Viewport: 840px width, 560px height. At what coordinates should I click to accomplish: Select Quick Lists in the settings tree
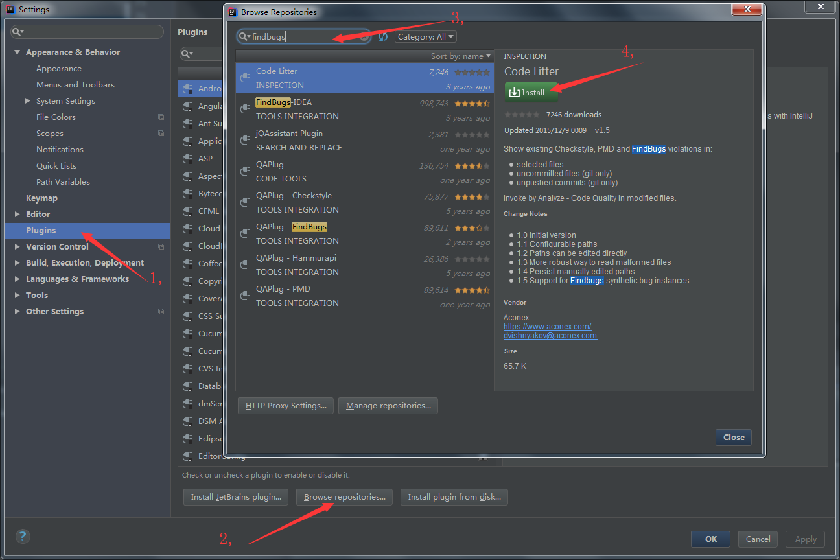tap(56, 166)
